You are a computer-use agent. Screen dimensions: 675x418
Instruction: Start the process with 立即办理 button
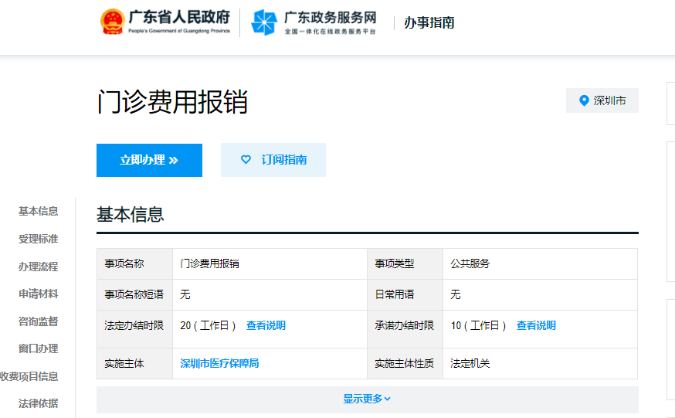pos(149,160)
